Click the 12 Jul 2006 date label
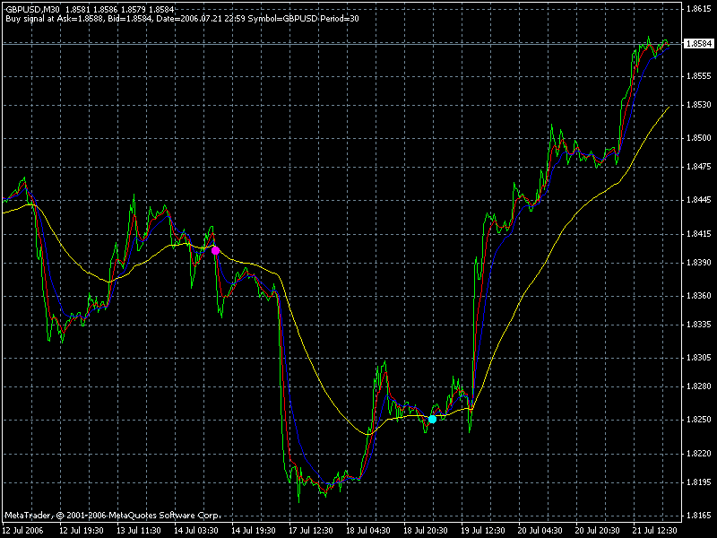Viewport: 717px width, 538px height. pos(23,531)
